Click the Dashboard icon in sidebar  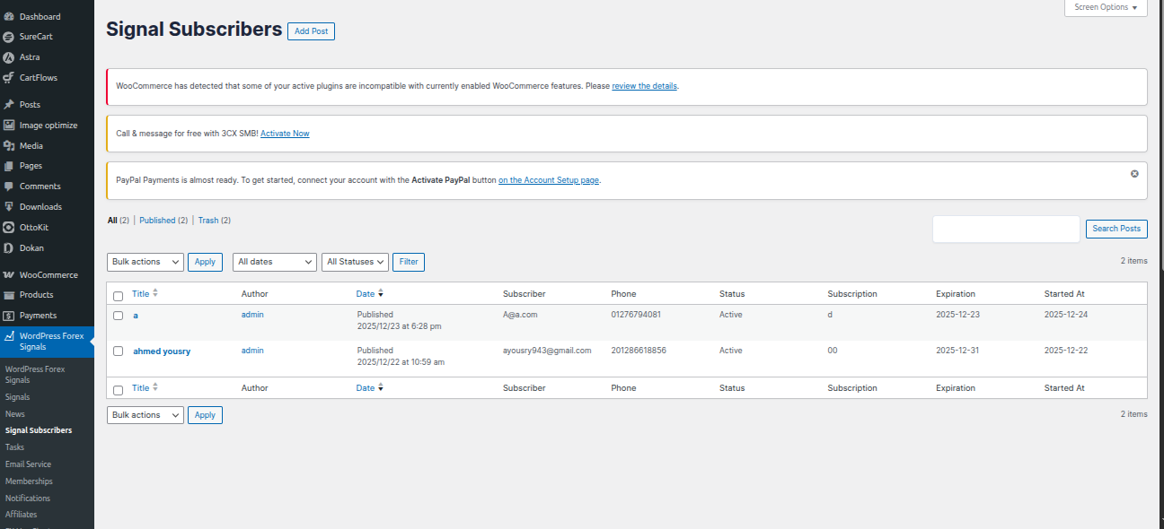pos(9,16)
